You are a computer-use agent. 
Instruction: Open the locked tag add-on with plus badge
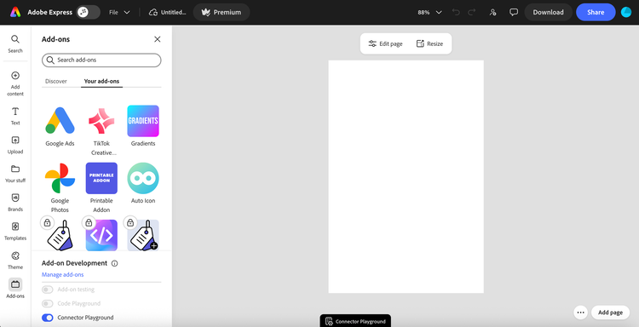click(143, 235)
